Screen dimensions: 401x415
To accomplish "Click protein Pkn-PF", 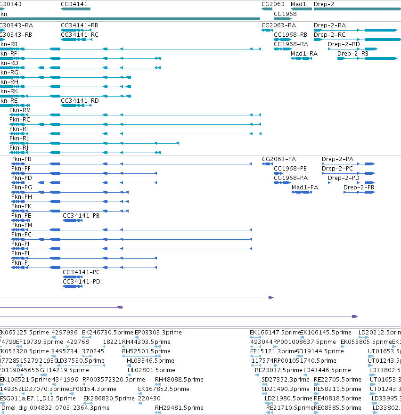I will (21, 169).
